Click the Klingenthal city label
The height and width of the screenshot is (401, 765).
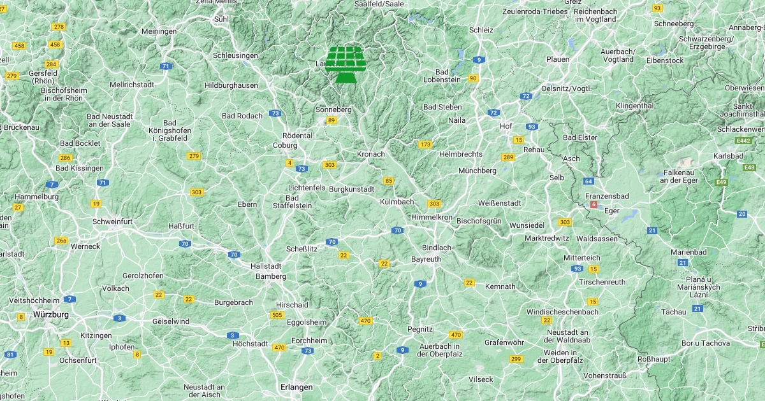[635, 106]
